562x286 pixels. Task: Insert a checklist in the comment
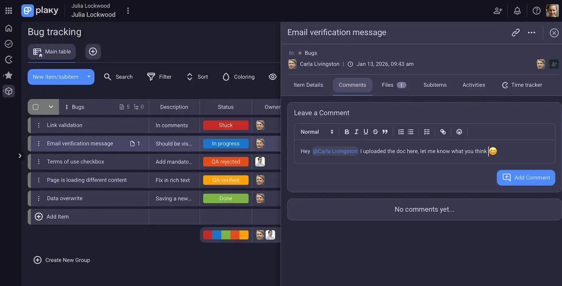click(x=426, y=132)
